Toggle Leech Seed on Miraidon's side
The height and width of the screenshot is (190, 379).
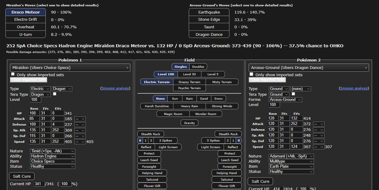(x=149, y=160)
